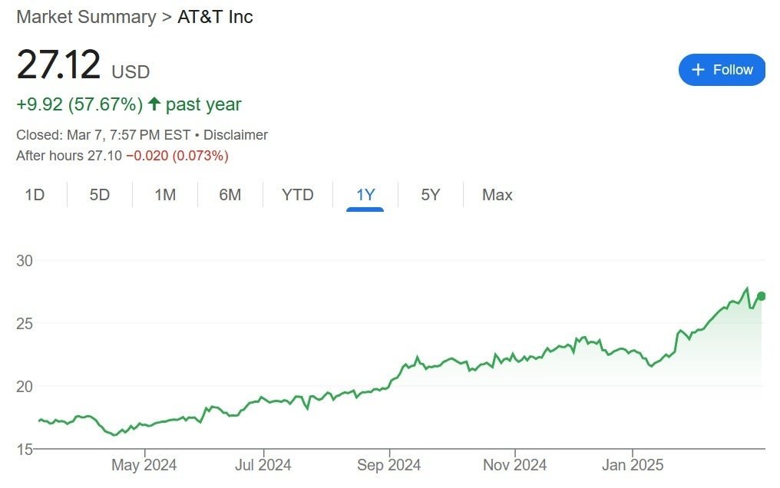Image resolution: width=780 pixels, height=488 pixels.
Task: Click the plus icon on the Follow button
Action: pos(699,69)
